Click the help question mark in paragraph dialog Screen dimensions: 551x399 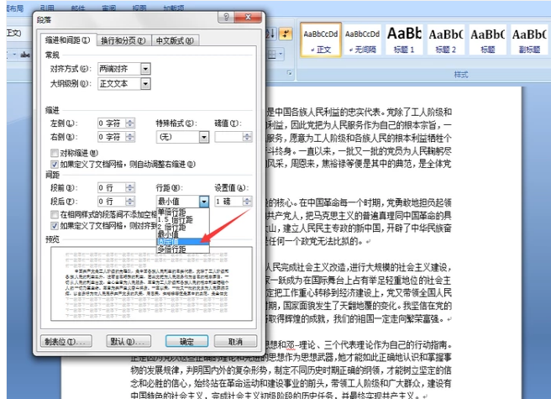coord(226,17)
